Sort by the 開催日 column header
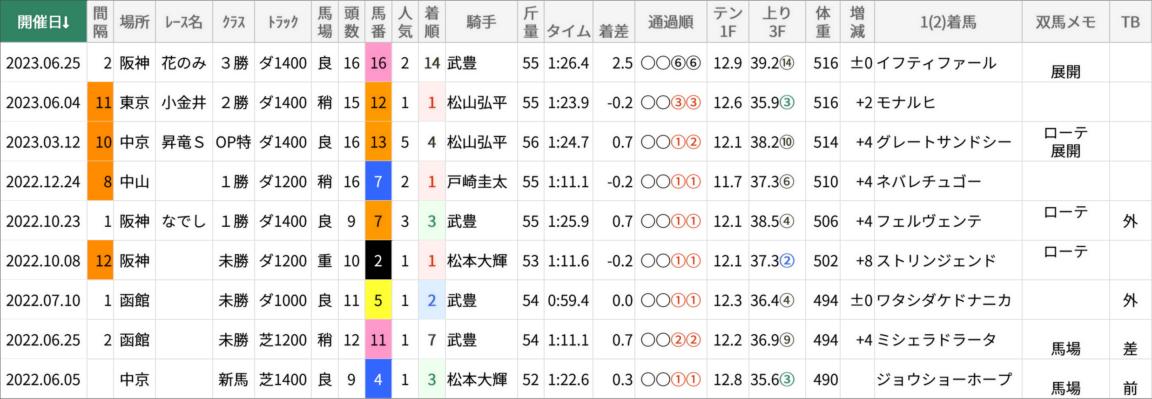1152x399 pixels. tap(43, 21)
